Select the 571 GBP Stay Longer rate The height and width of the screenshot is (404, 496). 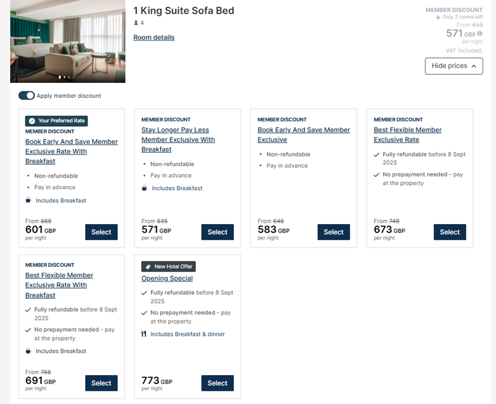coord(217,232)
